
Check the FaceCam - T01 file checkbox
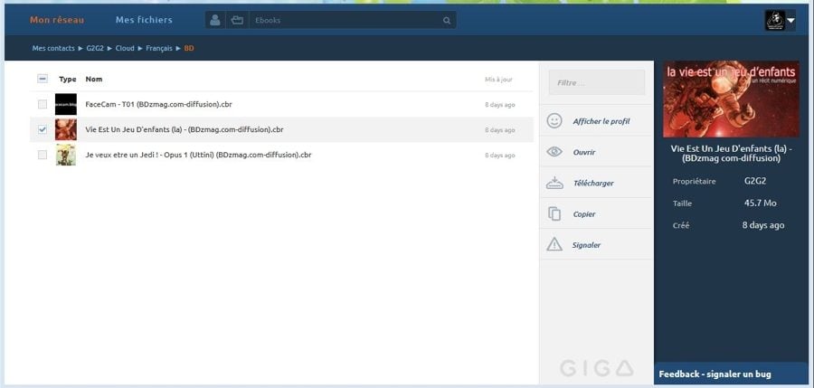(43, 105)
